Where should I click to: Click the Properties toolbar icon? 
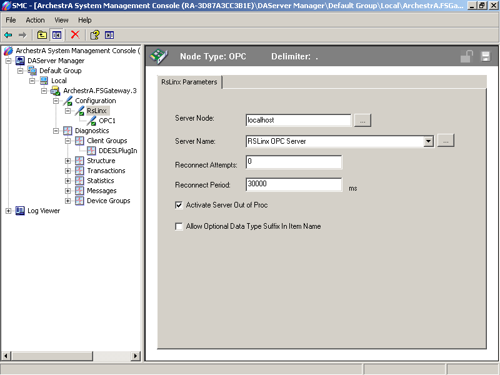coord(94,35)
